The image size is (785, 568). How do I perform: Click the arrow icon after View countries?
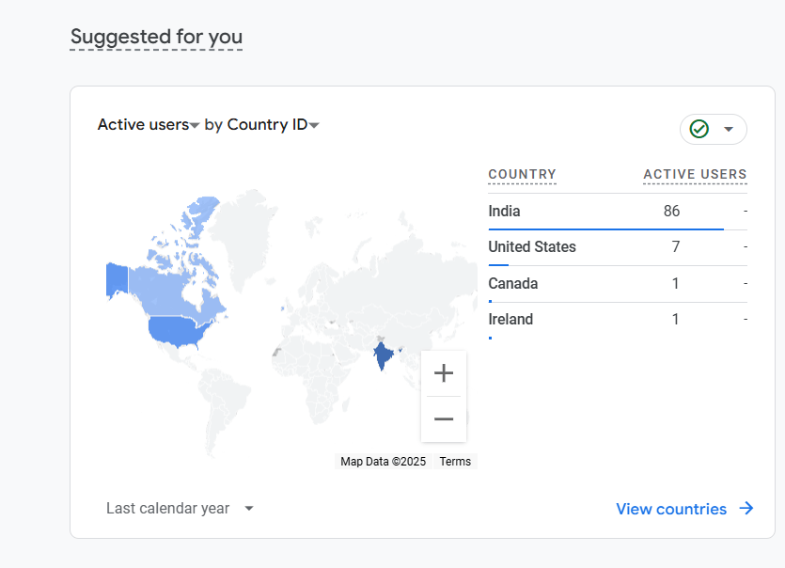(746, 509)
